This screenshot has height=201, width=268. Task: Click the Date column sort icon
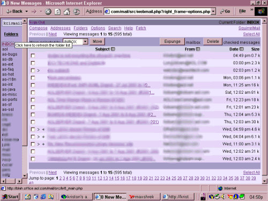click(242, 49)
